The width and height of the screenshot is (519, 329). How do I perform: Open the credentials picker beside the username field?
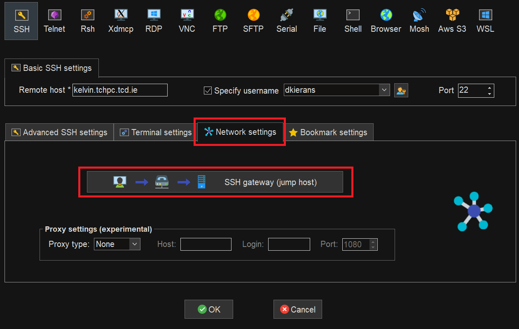401,90
